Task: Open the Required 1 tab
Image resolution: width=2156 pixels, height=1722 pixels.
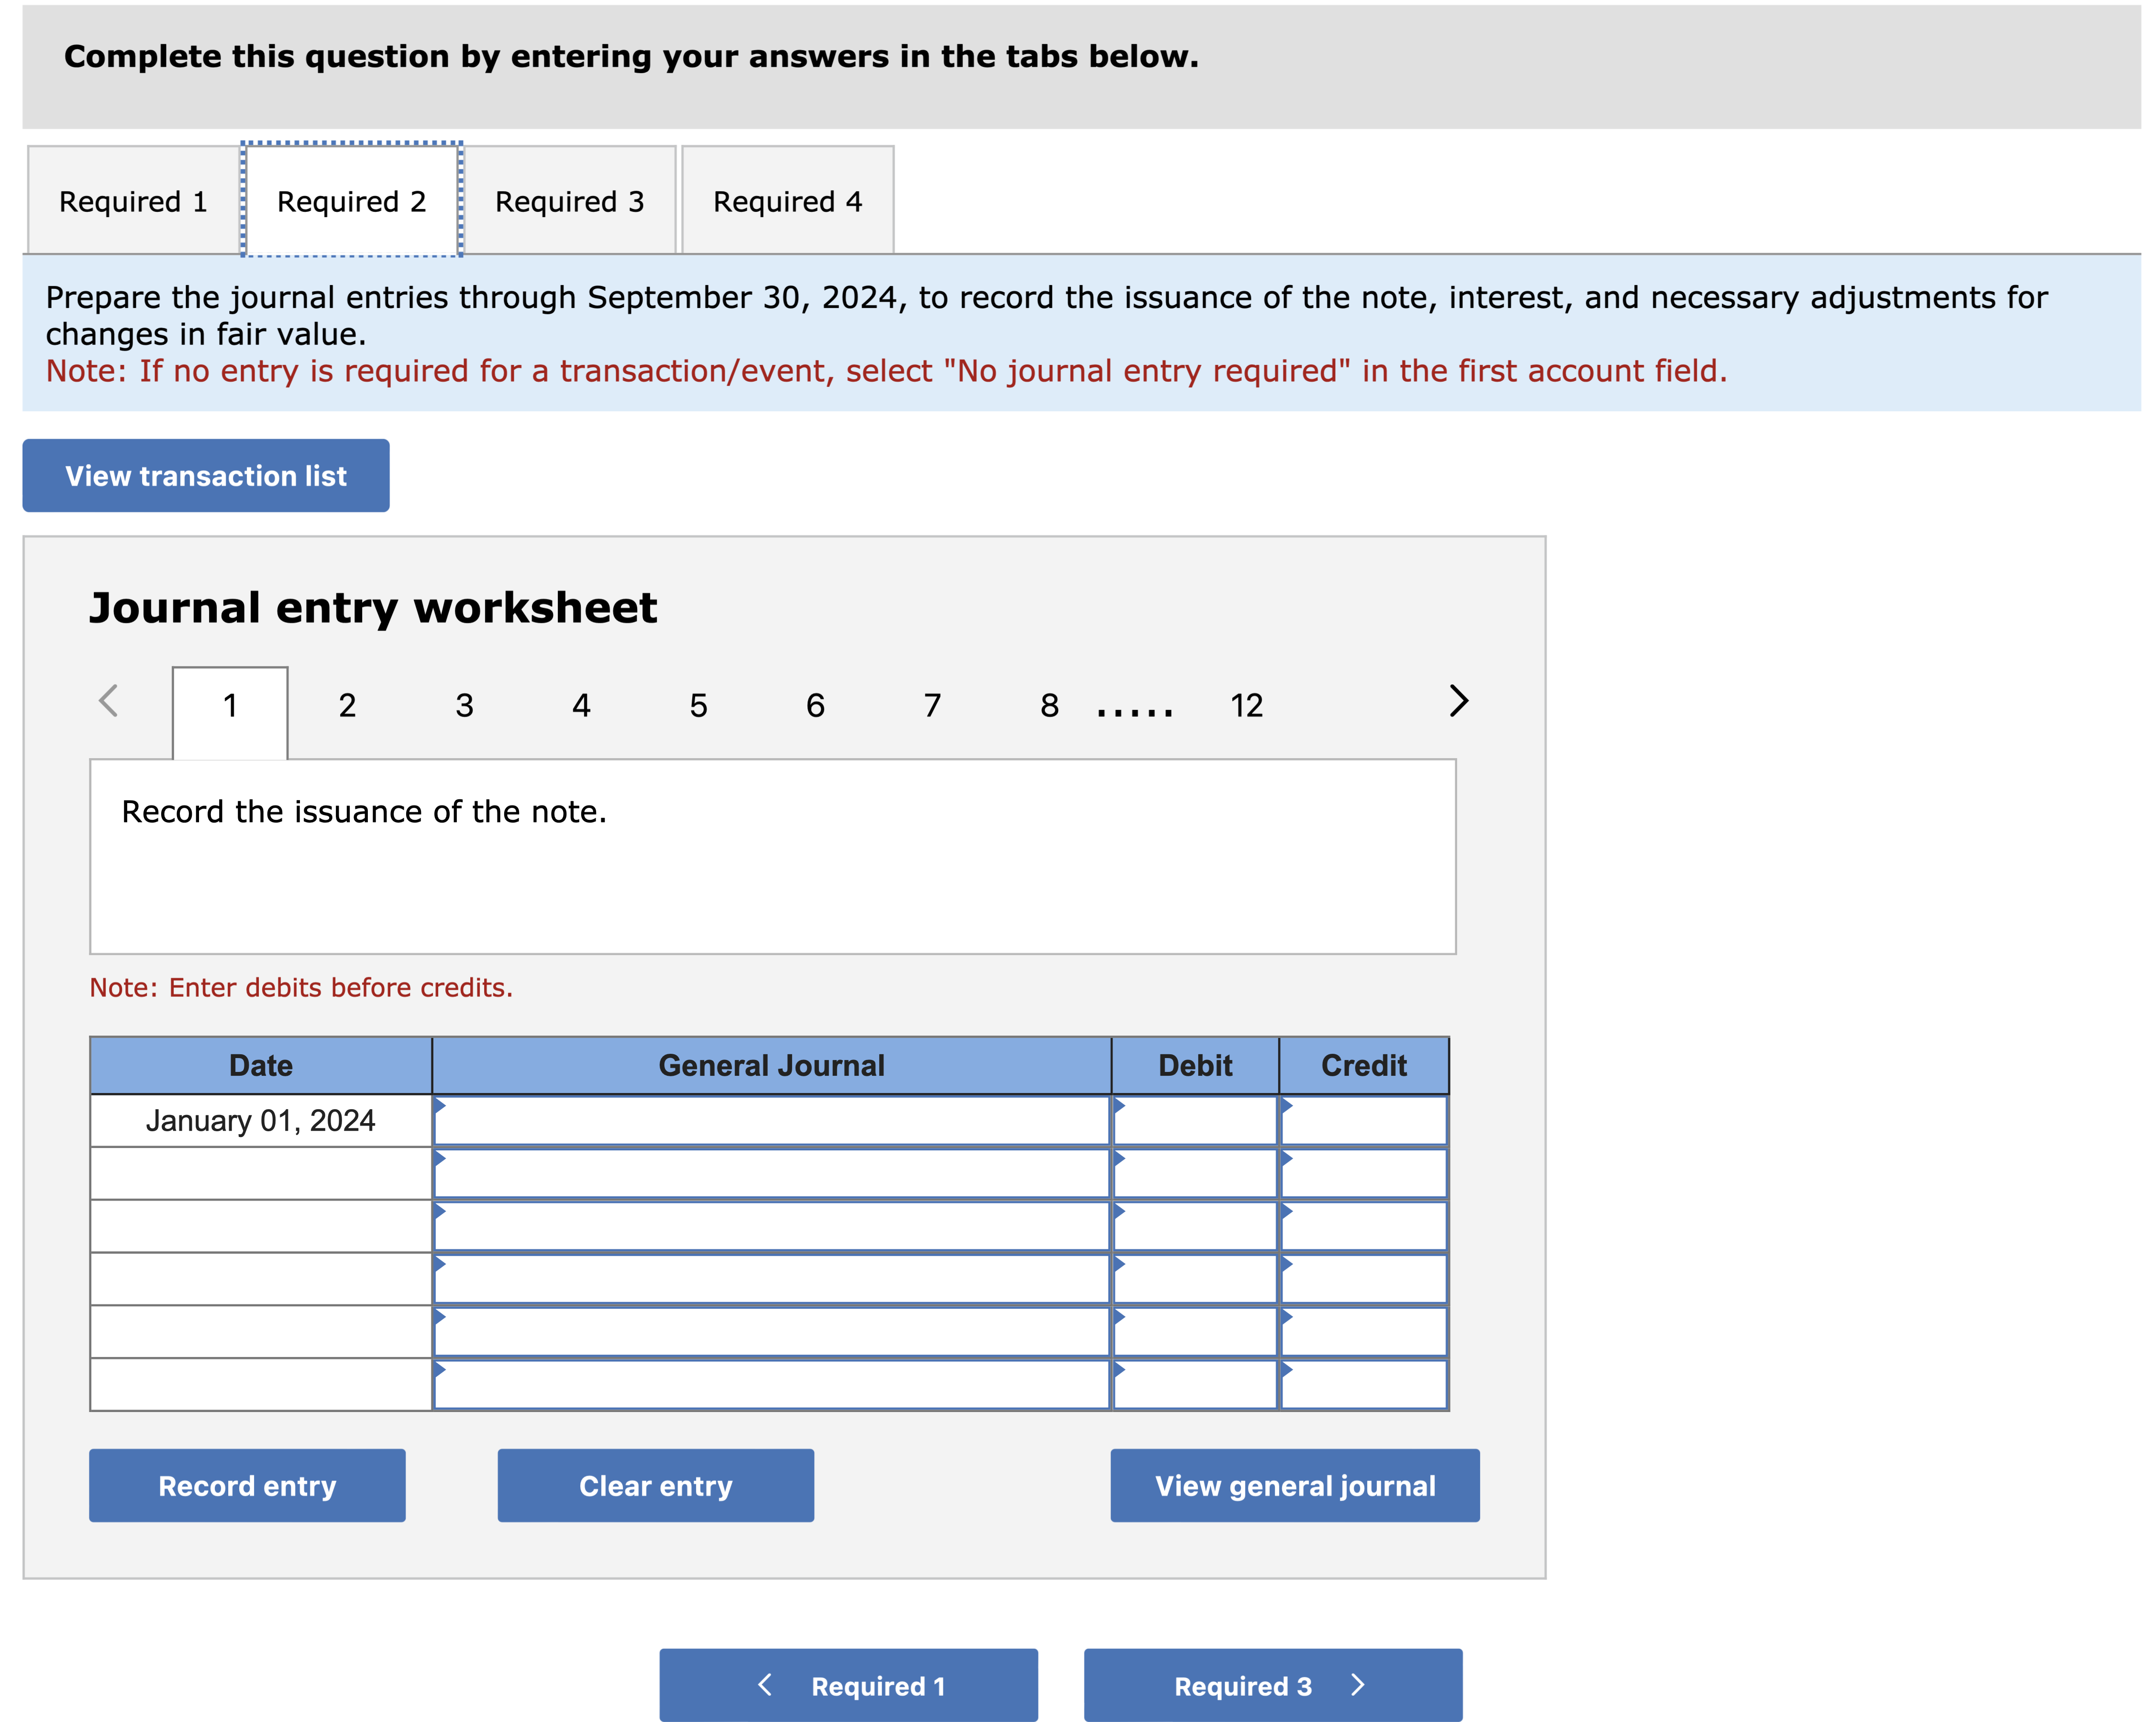Action: 133,201
